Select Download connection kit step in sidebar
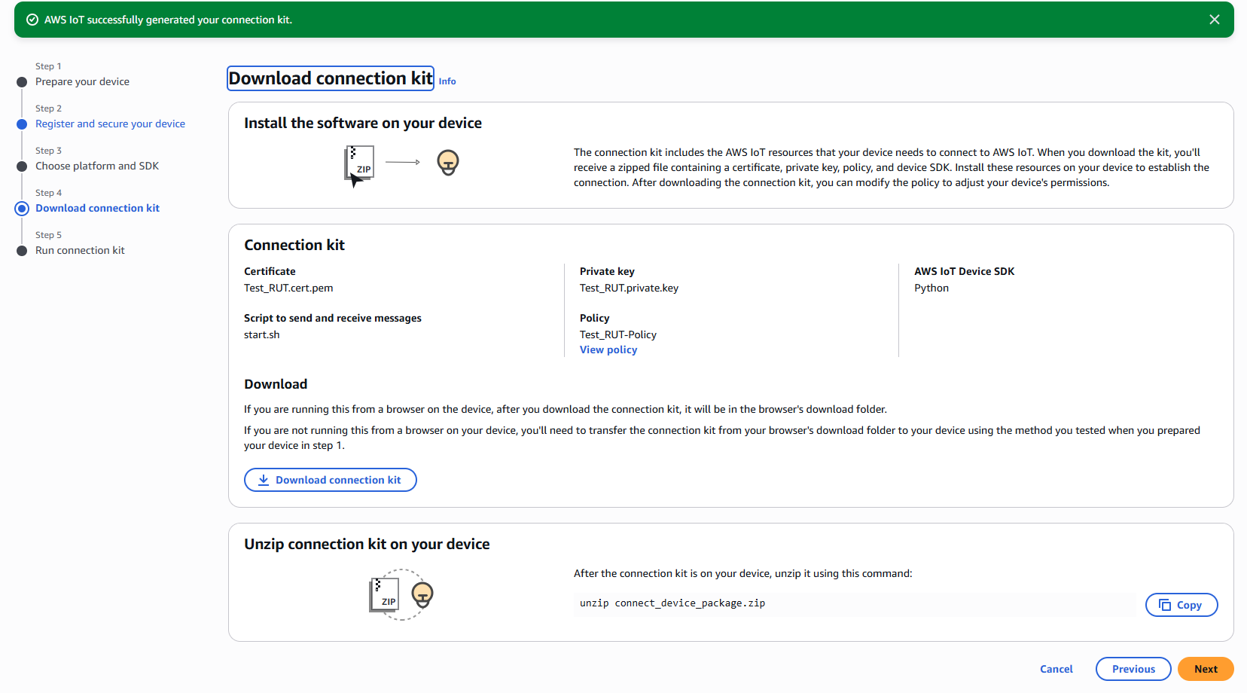This screenshot has width=1247, height=693. pos(97,208)
